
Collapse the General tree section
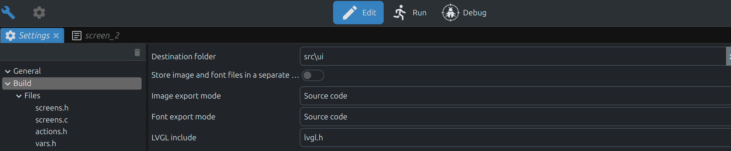tap(8, 71)
